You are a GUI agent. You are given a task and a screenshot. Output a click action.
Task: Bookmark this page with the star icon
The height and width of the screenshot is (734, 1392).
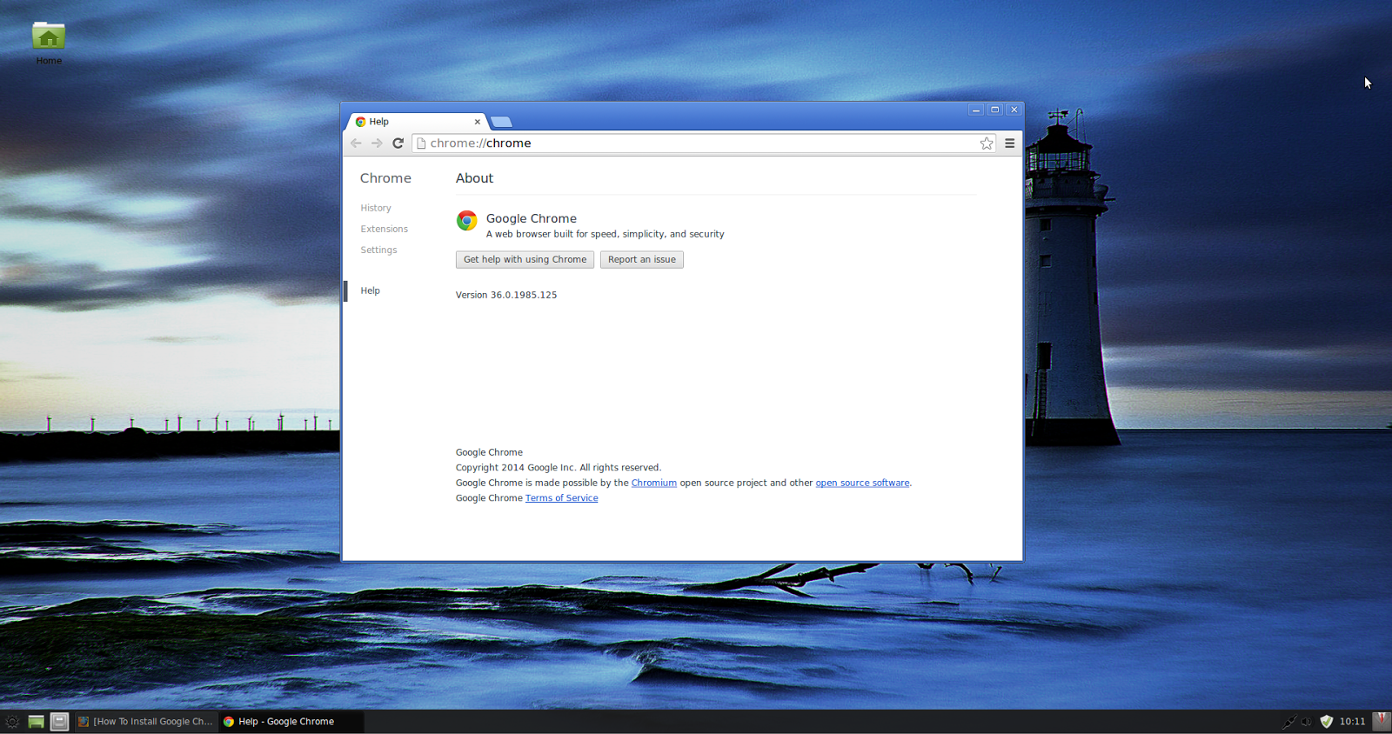tap(987, 143)
